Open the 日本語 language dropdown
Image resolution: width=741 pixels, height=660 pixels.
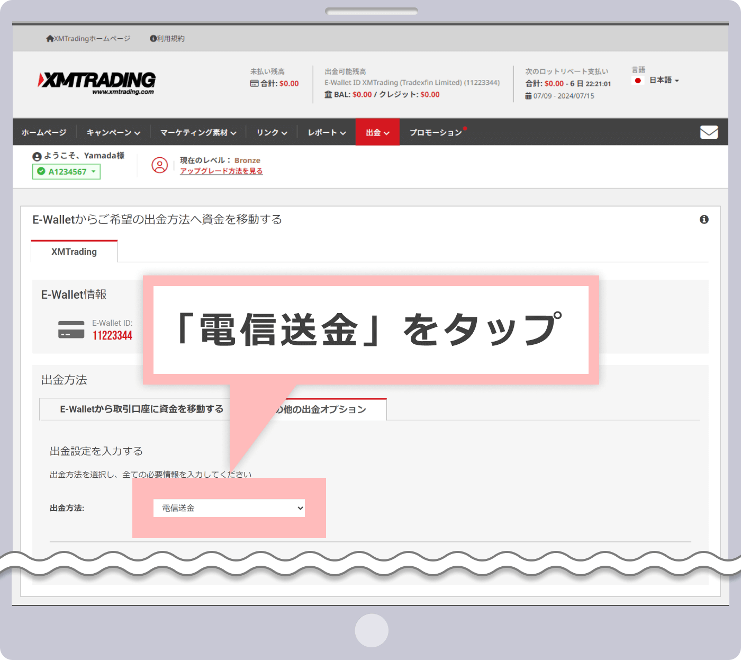pyautogui.click(x=664, y=80)
